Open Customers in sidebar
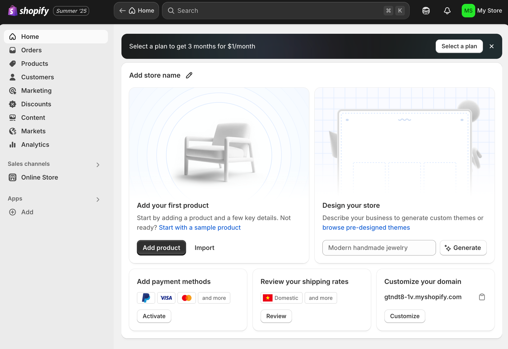Screen dimensions: 508x349 click(x=56, y=77)
